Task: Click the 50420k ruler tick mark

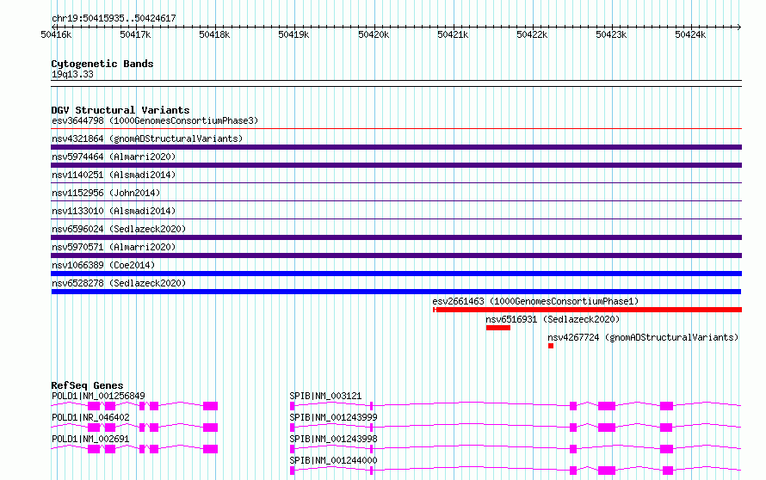Action: click(374, 27)
